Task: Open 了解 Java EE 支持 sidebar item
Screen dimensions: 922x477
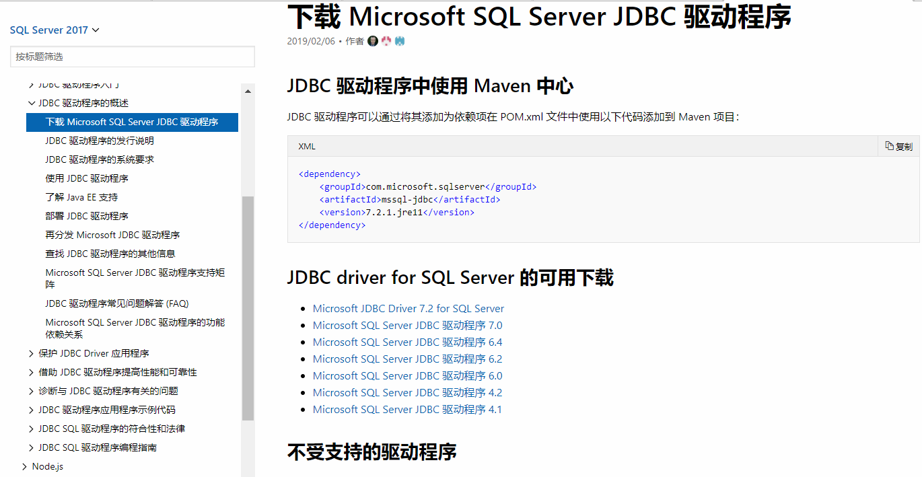Action: pyautogui.click(x=81, y=197)
